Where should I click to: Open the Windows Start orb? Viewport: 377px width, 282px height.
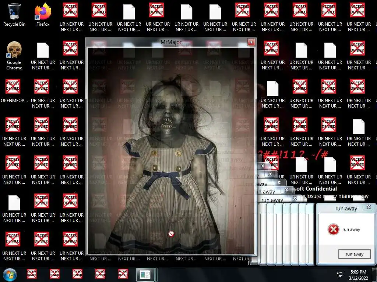(x=10, y=275)
